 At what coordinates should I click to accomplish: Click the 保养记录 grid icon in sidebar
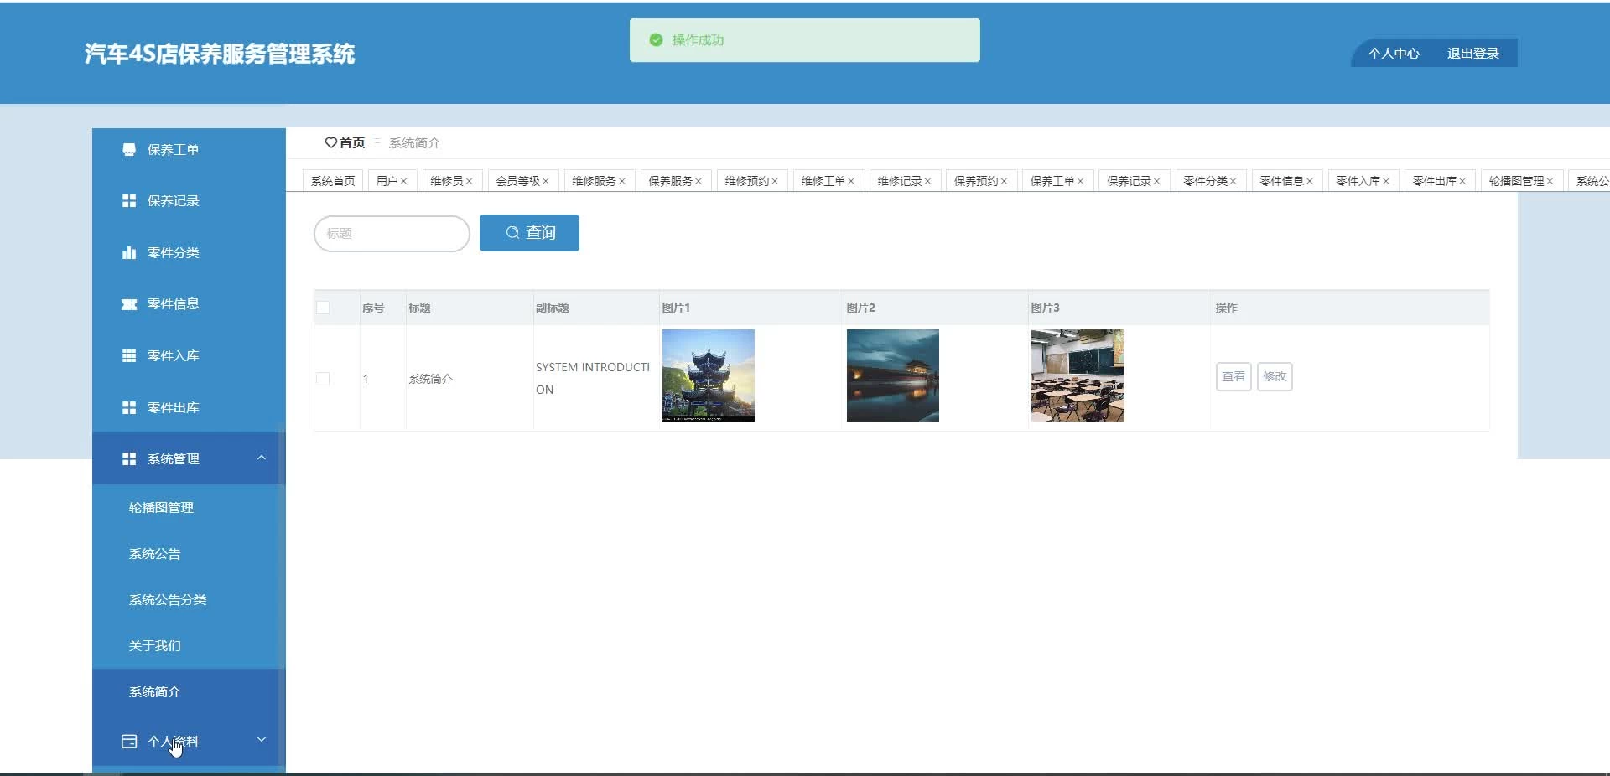pos(129,201)
